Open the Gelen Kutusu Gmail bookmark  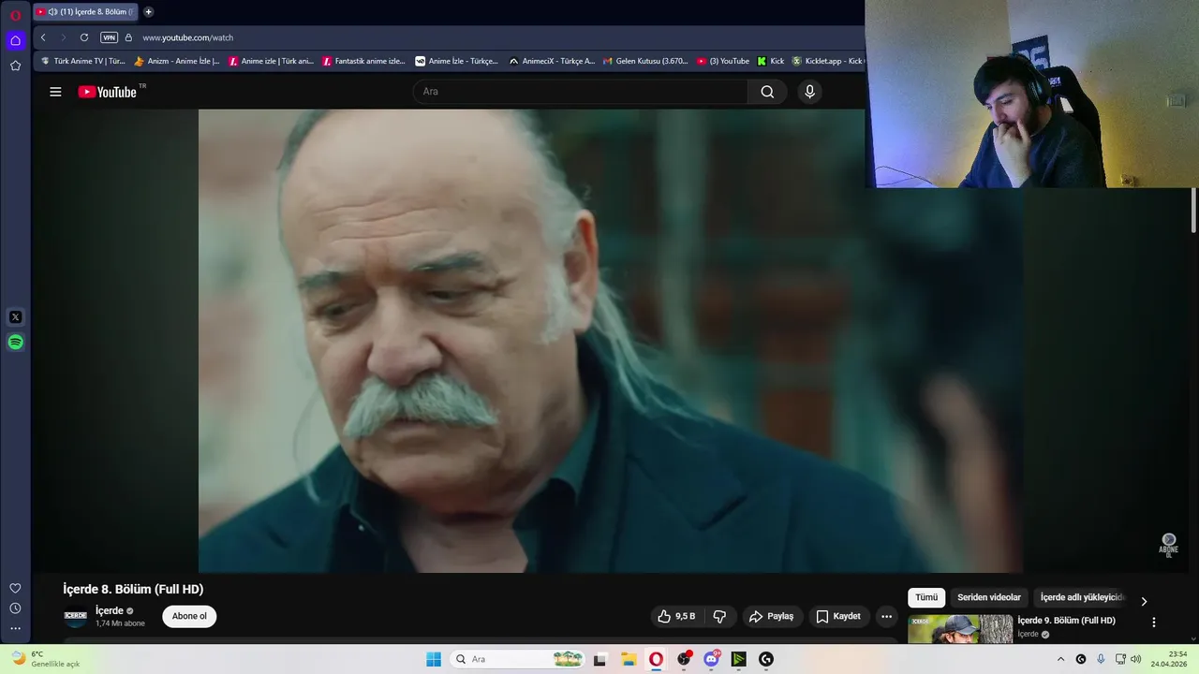point(645,61)
